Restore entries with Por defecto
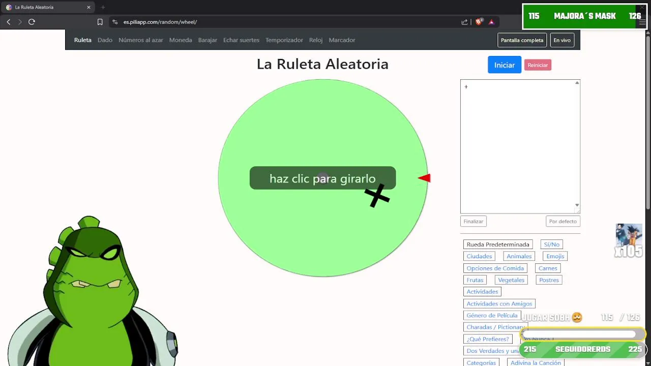This screenshot has width=651, height=366. tap(563, 221)
